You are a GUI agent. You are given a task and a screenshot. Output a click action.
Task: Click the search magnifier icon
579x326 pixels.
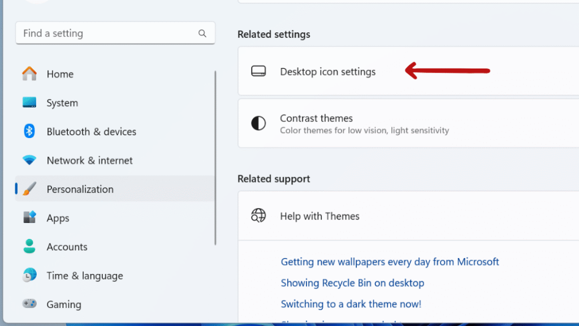202,33
